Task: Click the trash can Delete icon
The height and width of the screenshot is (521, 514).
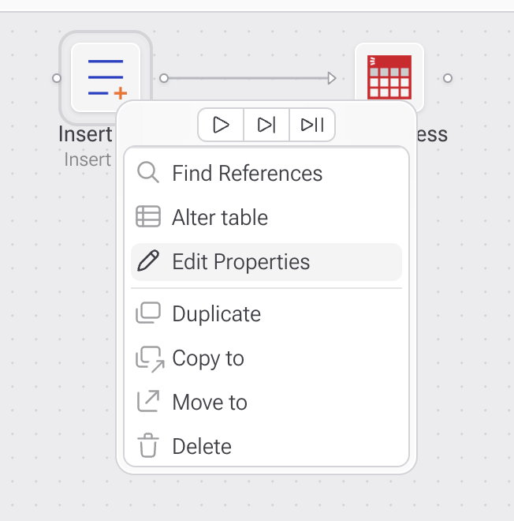Action: (x=148, y=446)
